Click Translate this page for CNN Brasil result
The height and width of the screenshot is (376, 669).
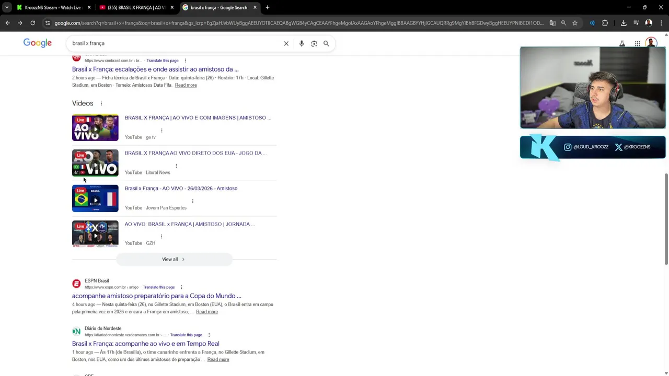click(163, 61)
